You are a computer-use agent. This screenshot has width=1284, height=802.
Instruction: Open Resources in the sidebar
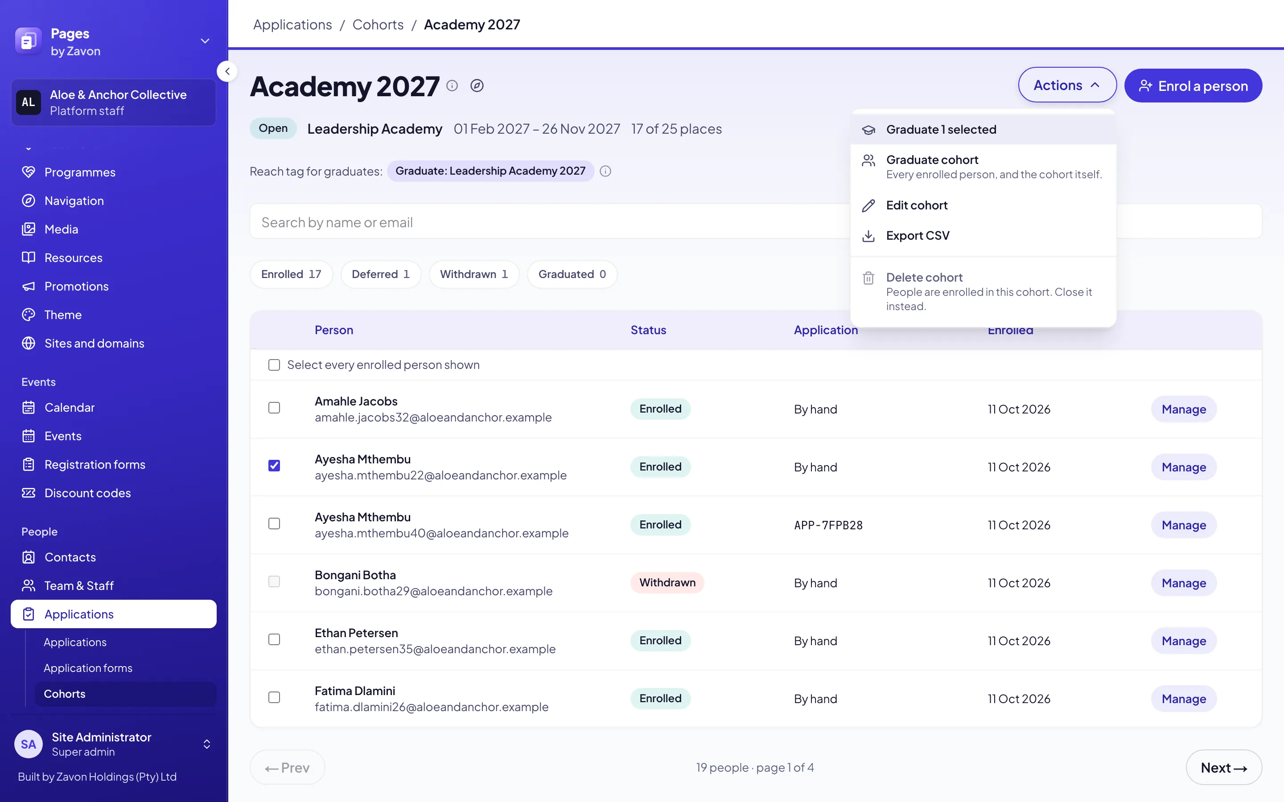[114, 258]
